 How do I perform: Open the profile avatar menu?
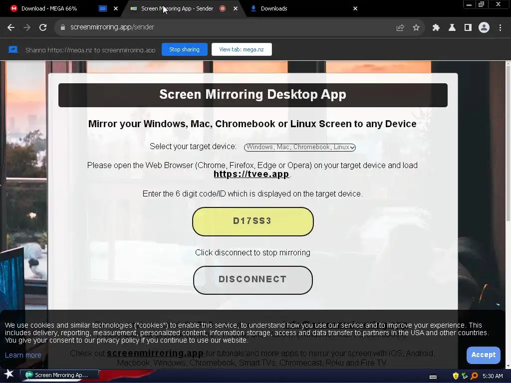click(484, 28)
